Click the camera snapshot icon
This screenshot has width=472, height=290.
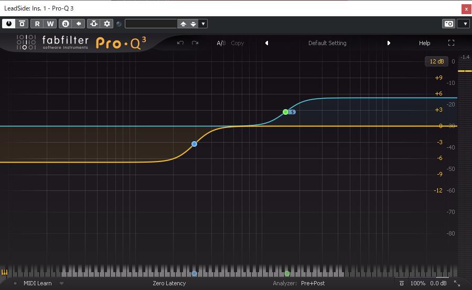click(x=448, y=24)
